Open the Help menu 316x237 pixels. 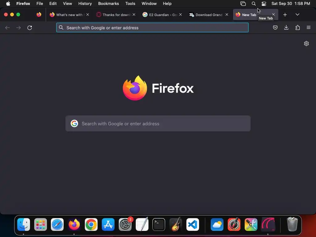point(167,3)
